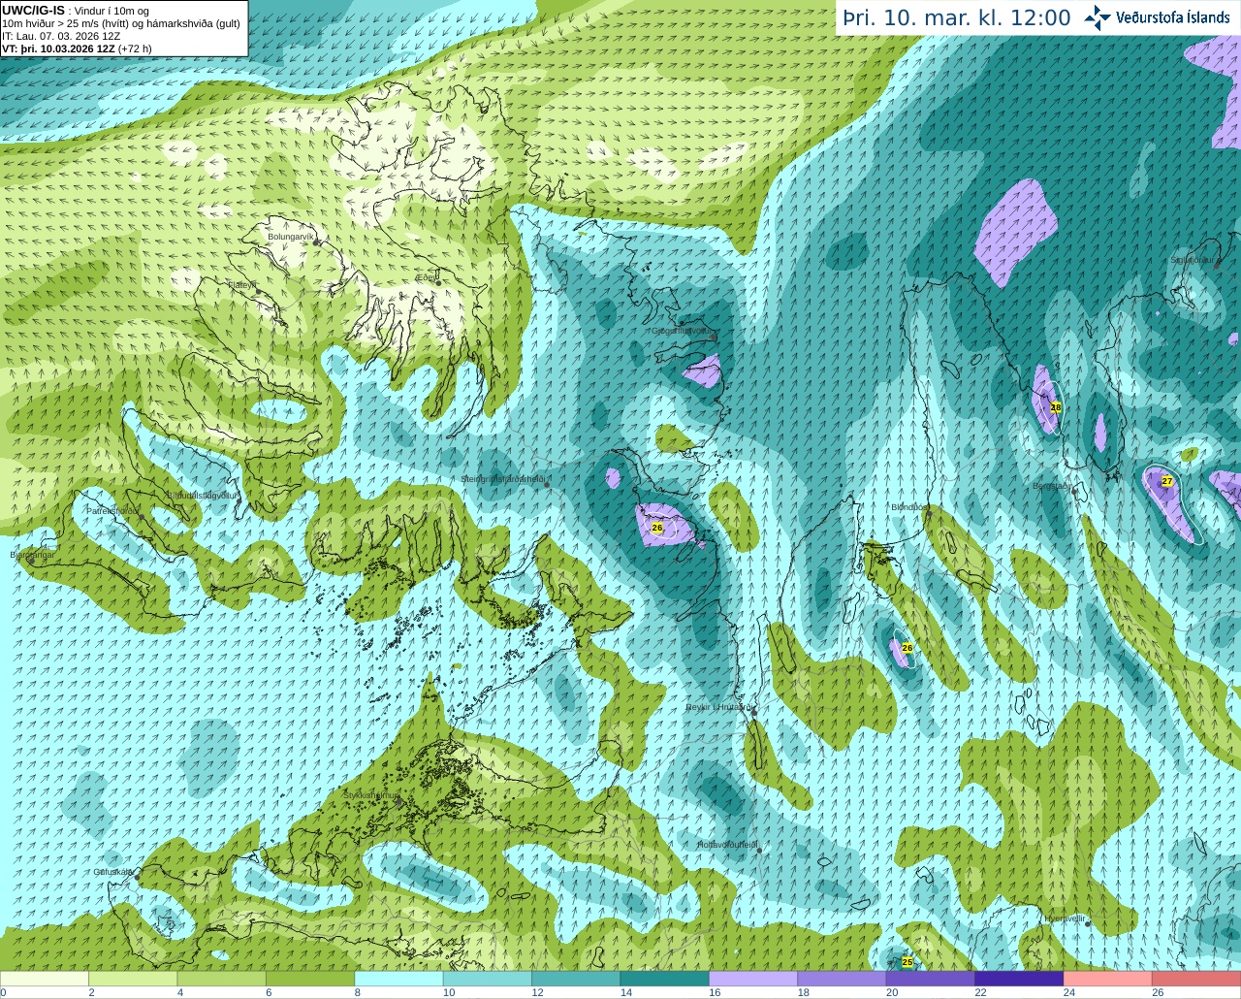Image resolution: width=1241 pixels, height=999 pixels.
Task: Click the Steingrímsfjarðarheiði station dot
Action: (548, 484)
